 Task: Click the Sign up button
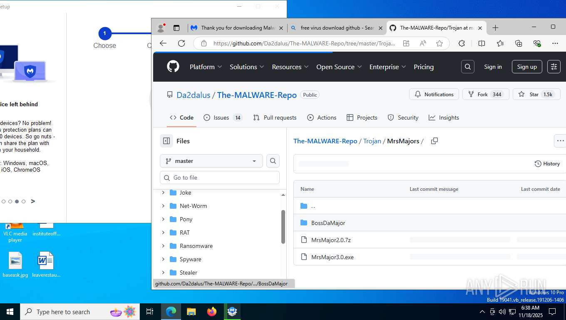527,67
